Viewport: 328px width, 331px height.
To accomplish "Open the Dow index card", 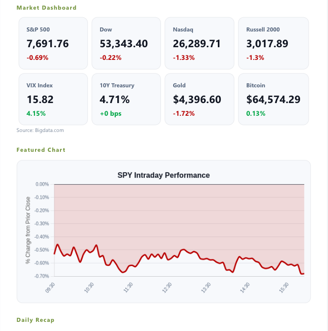I will [x=126, y=43].
